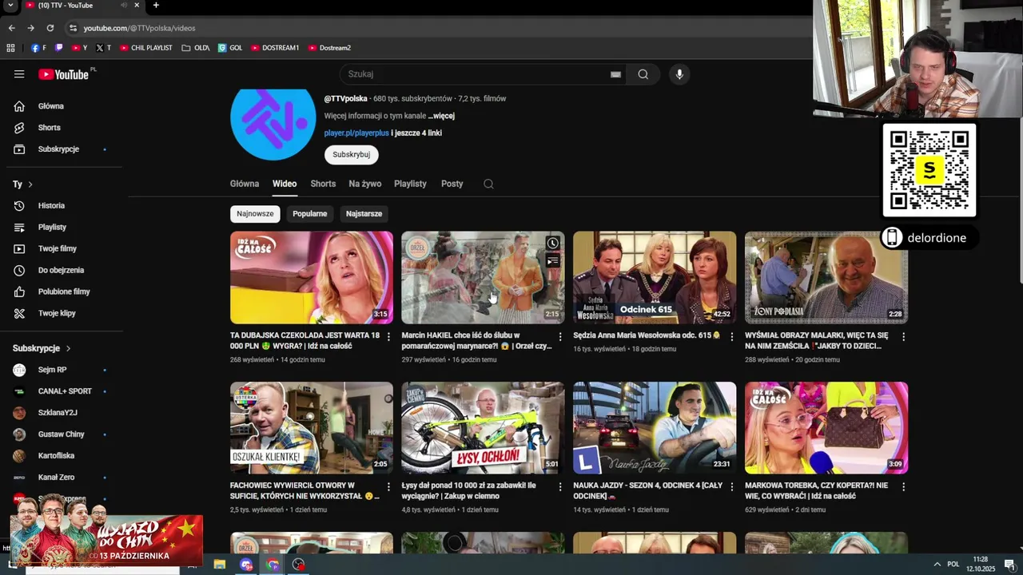Click the YouTube logo

tap(63, 74)
